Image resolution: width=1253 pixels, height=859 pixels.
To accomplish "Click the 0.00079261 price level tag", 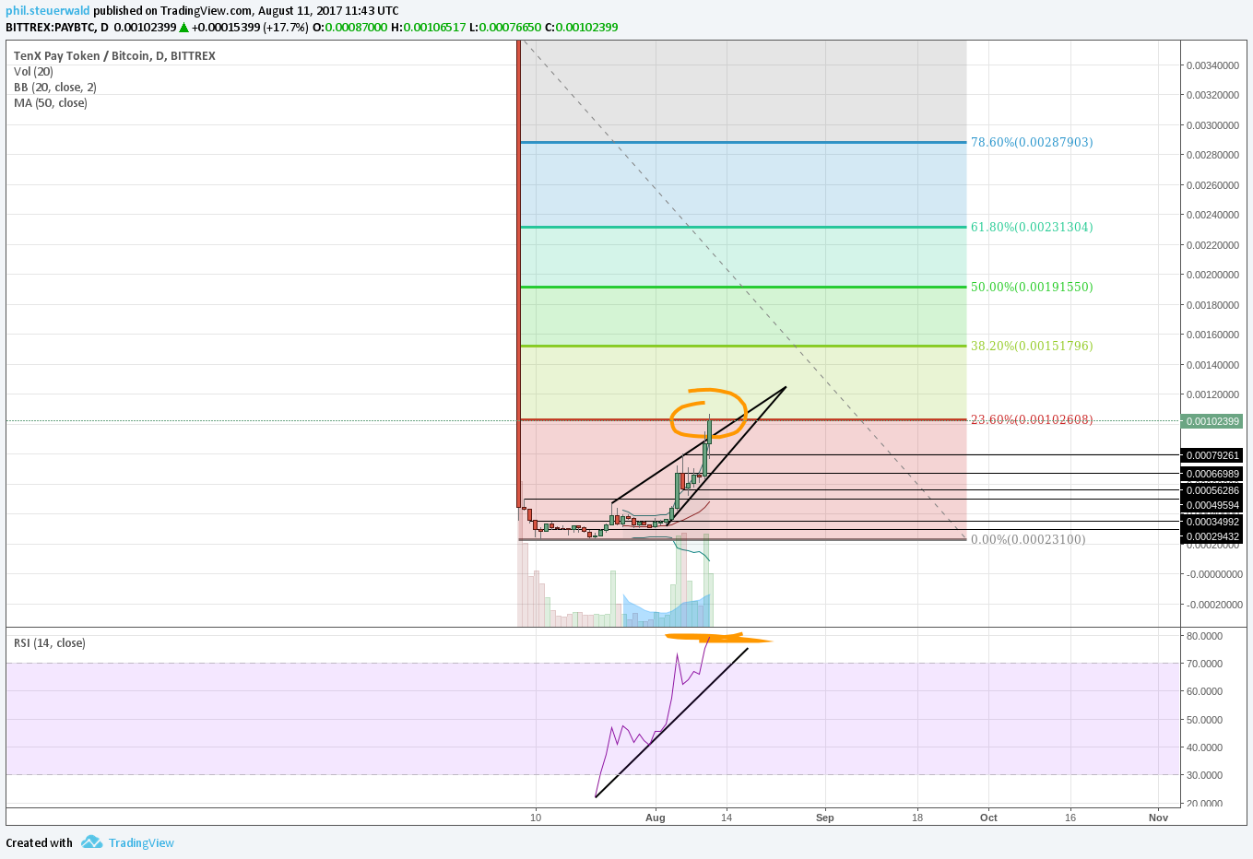I will tap(1212, 455).
